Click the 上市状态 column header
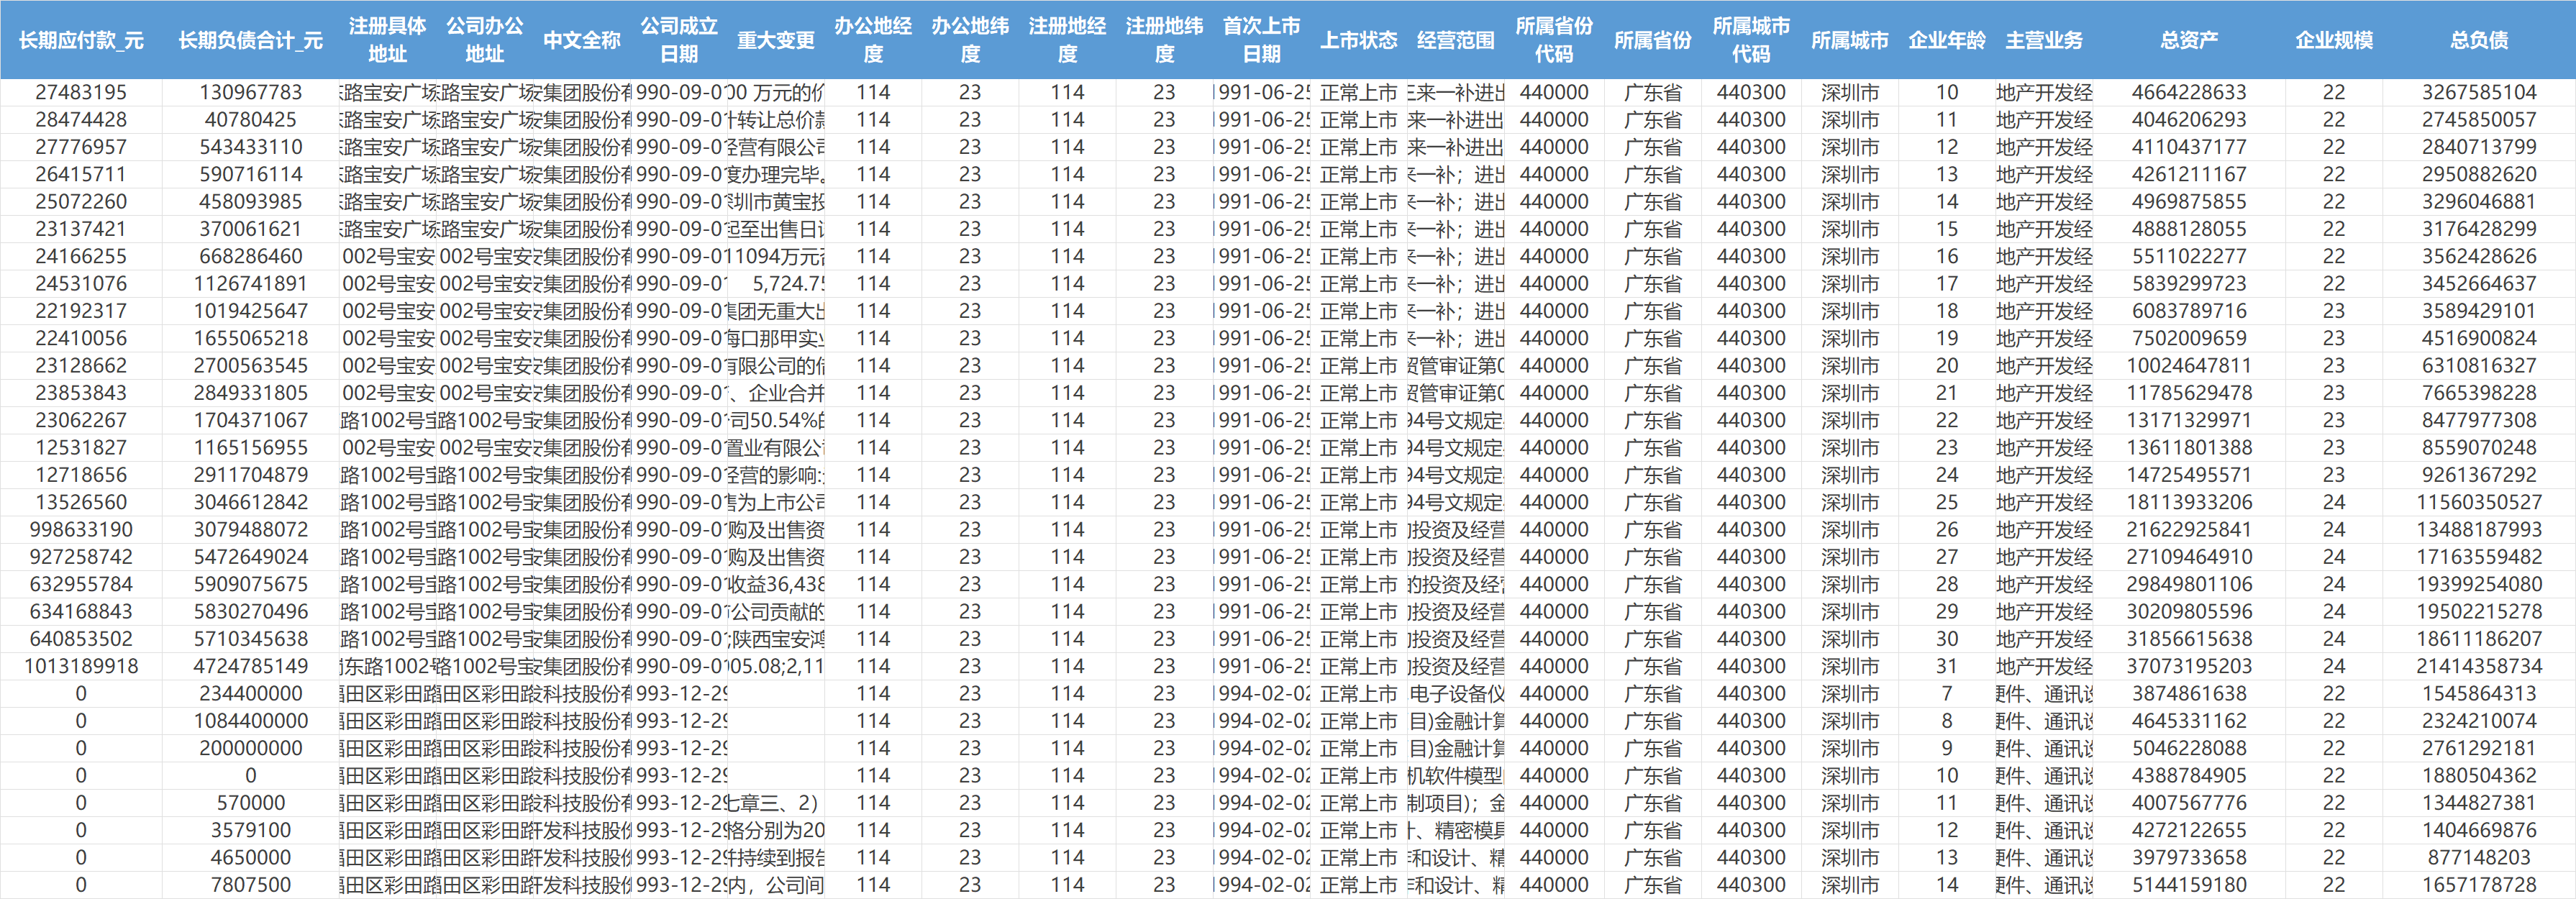The height and width of the screenshot is (899, 2576). [1358, 40]
